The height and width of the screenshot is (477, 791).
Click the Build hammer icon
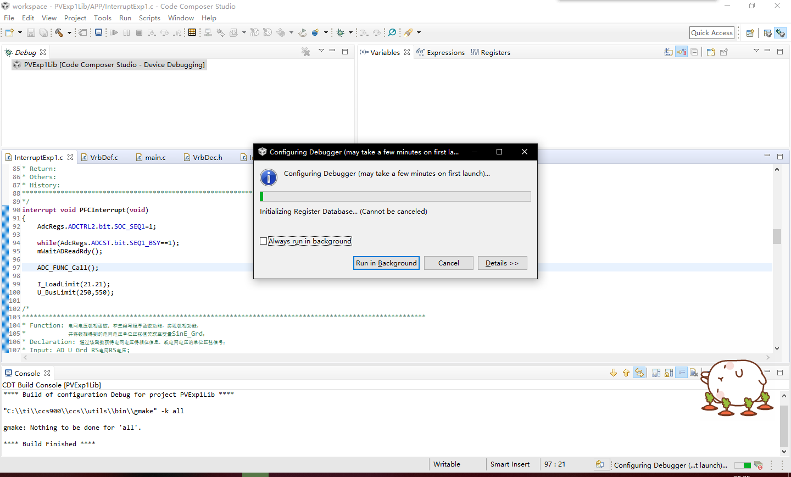(x=59, y=32)
